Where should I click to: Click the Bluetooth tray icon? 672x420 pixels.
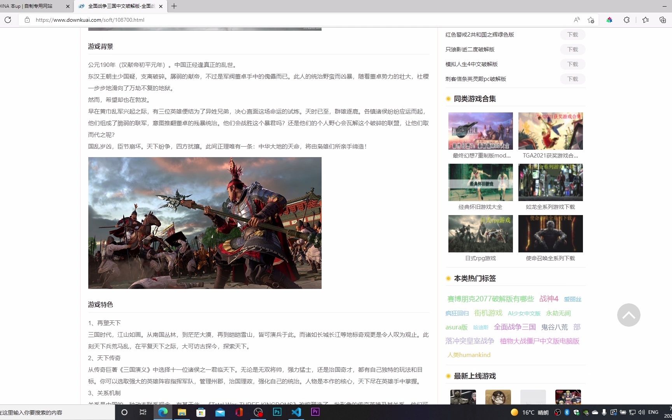(x=567, y=412)
